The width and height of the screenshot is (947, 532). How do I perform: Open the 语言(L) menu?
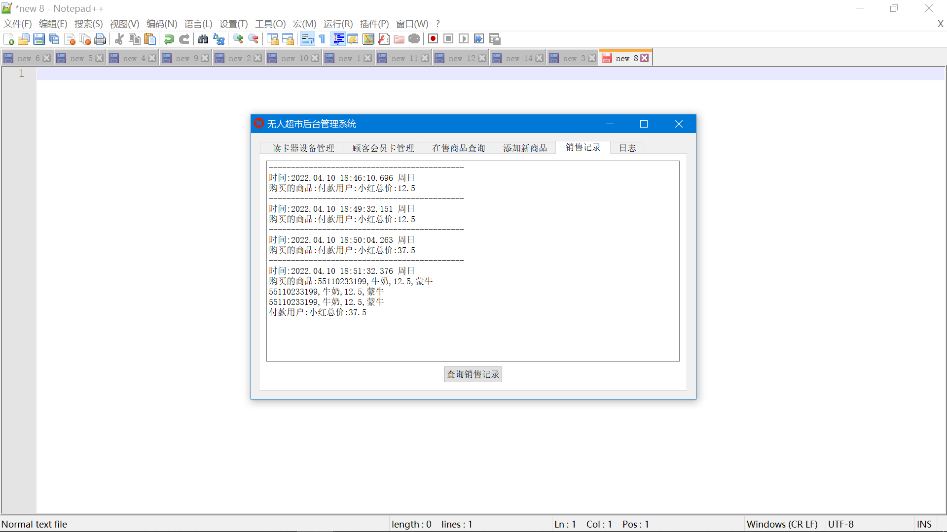click(198, 24)
